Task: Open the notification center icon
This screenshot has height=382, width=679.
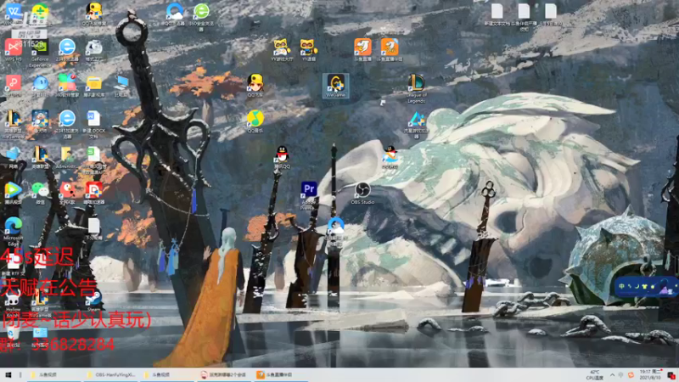Action: [x=671, y=375]
